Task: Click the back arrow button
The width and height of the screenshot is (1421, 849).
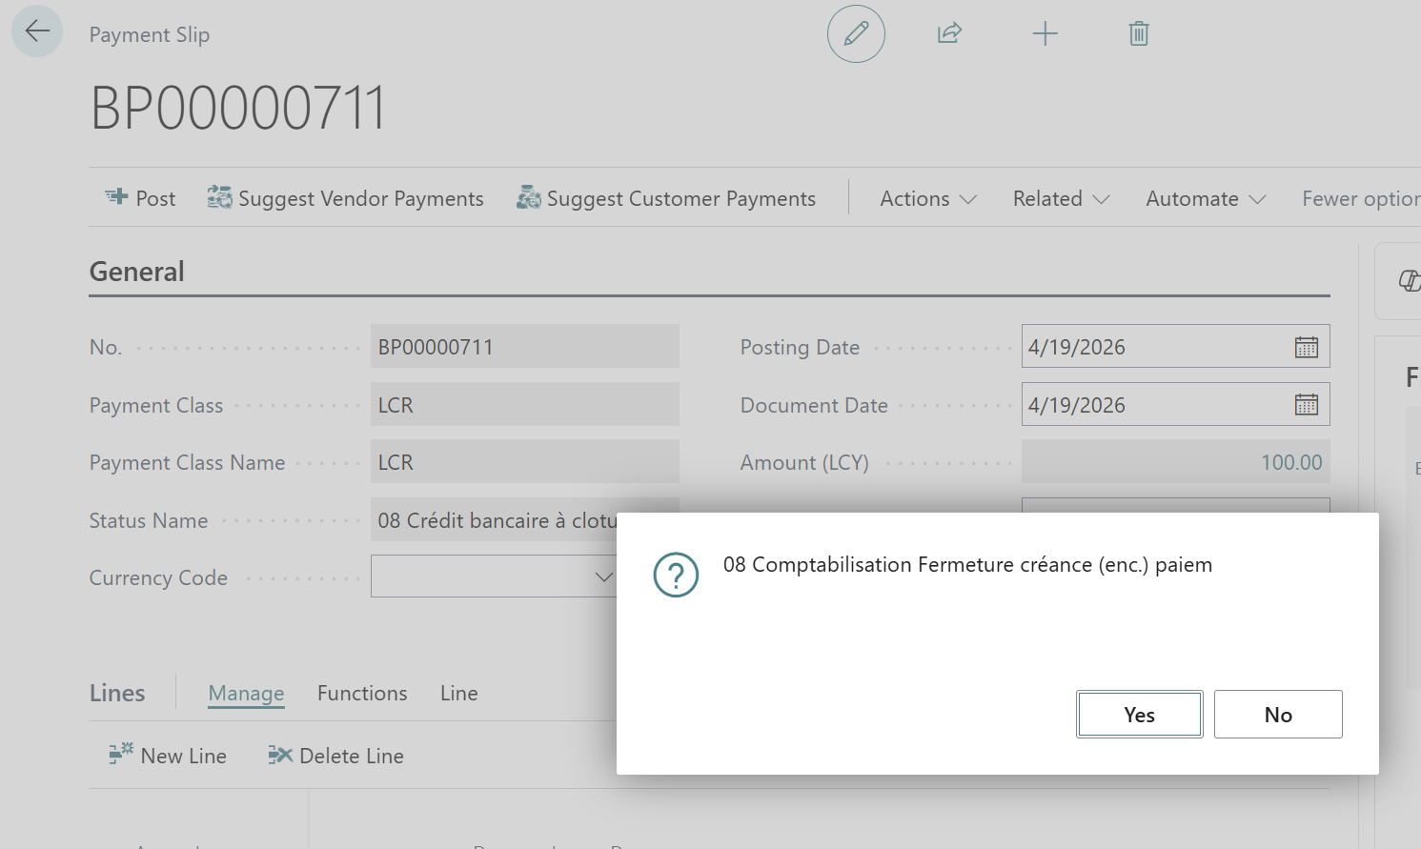Action: click(x=37, y=31)
